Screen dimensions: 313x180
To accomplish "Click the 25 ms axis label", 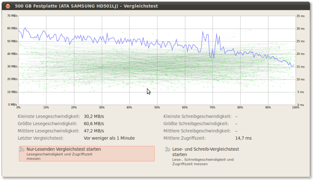I will [x=300, y=41].
